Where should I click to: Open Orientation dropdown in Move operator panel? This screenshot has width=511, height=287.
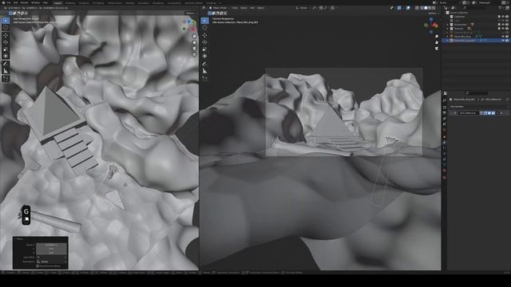pyautogui.click(x=51, y=261)
